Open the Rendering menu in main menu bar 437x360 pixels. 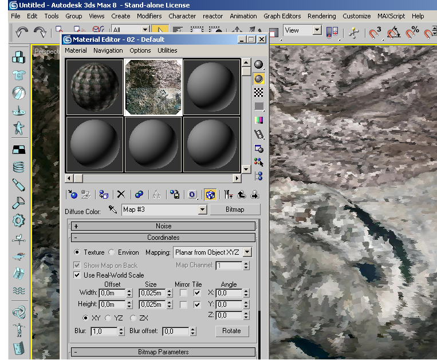pos(321,16)
